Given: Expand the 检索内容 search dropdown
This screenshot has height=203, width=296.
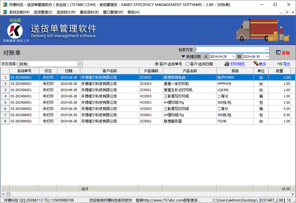Looking at the screenshot, I should click(267, 50).
